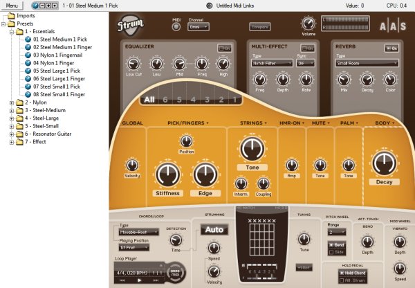Open the Pick/Fingers section menu
Image resolution: width=415 pixels, height=288 pixels.
click(207, 123)
